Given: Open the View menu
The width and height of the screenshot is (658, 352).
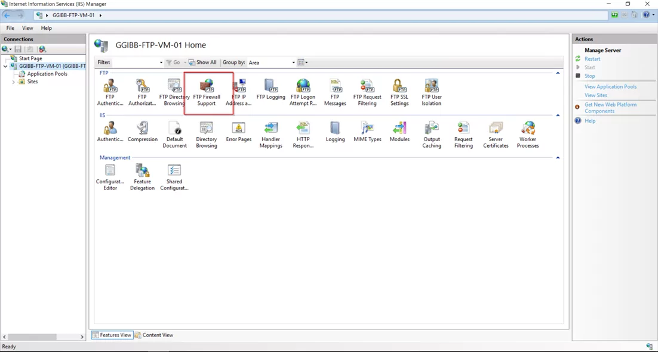Looking at the screenshot, I should click(27, 28).
